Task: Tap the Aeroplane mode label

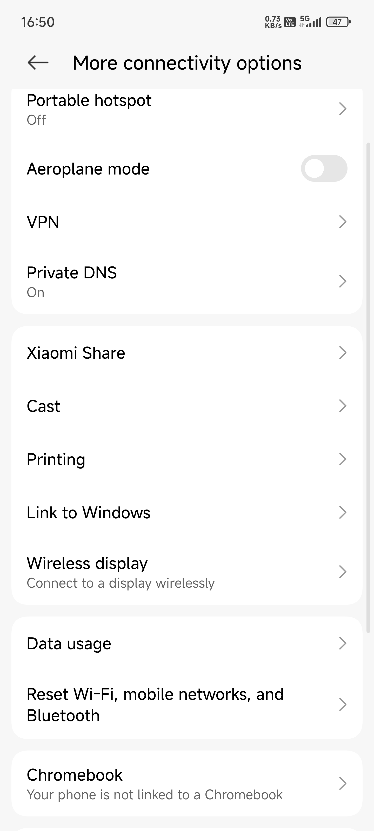Action: 88,169
